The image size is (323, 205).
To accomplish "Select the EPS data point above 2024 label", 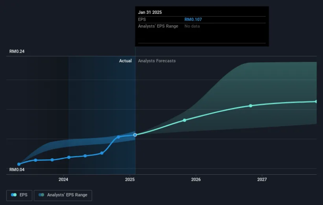I will [69, 157].
